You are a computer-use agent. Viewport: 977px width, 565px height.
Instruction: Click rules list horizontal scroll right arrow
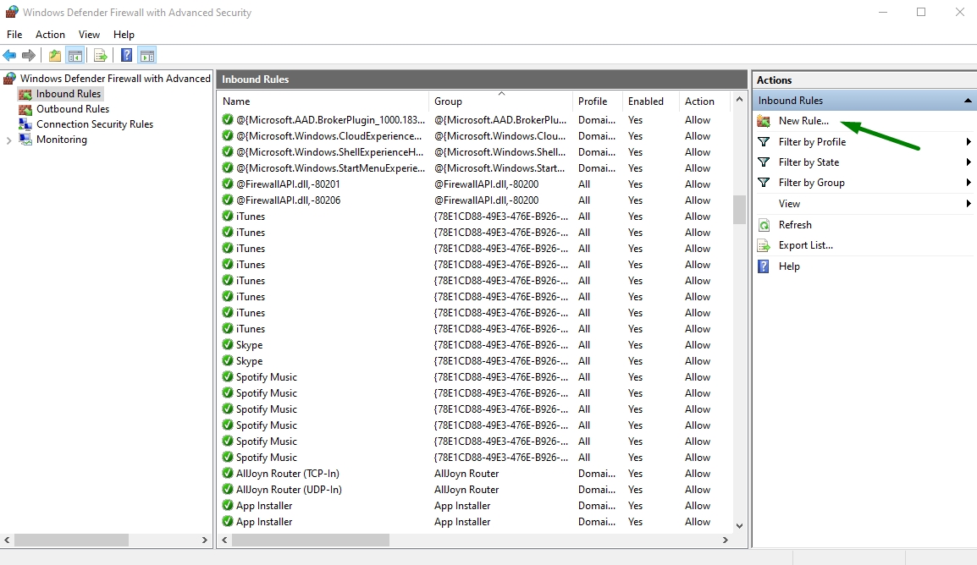pyautogui.click(x=726, y=540)
